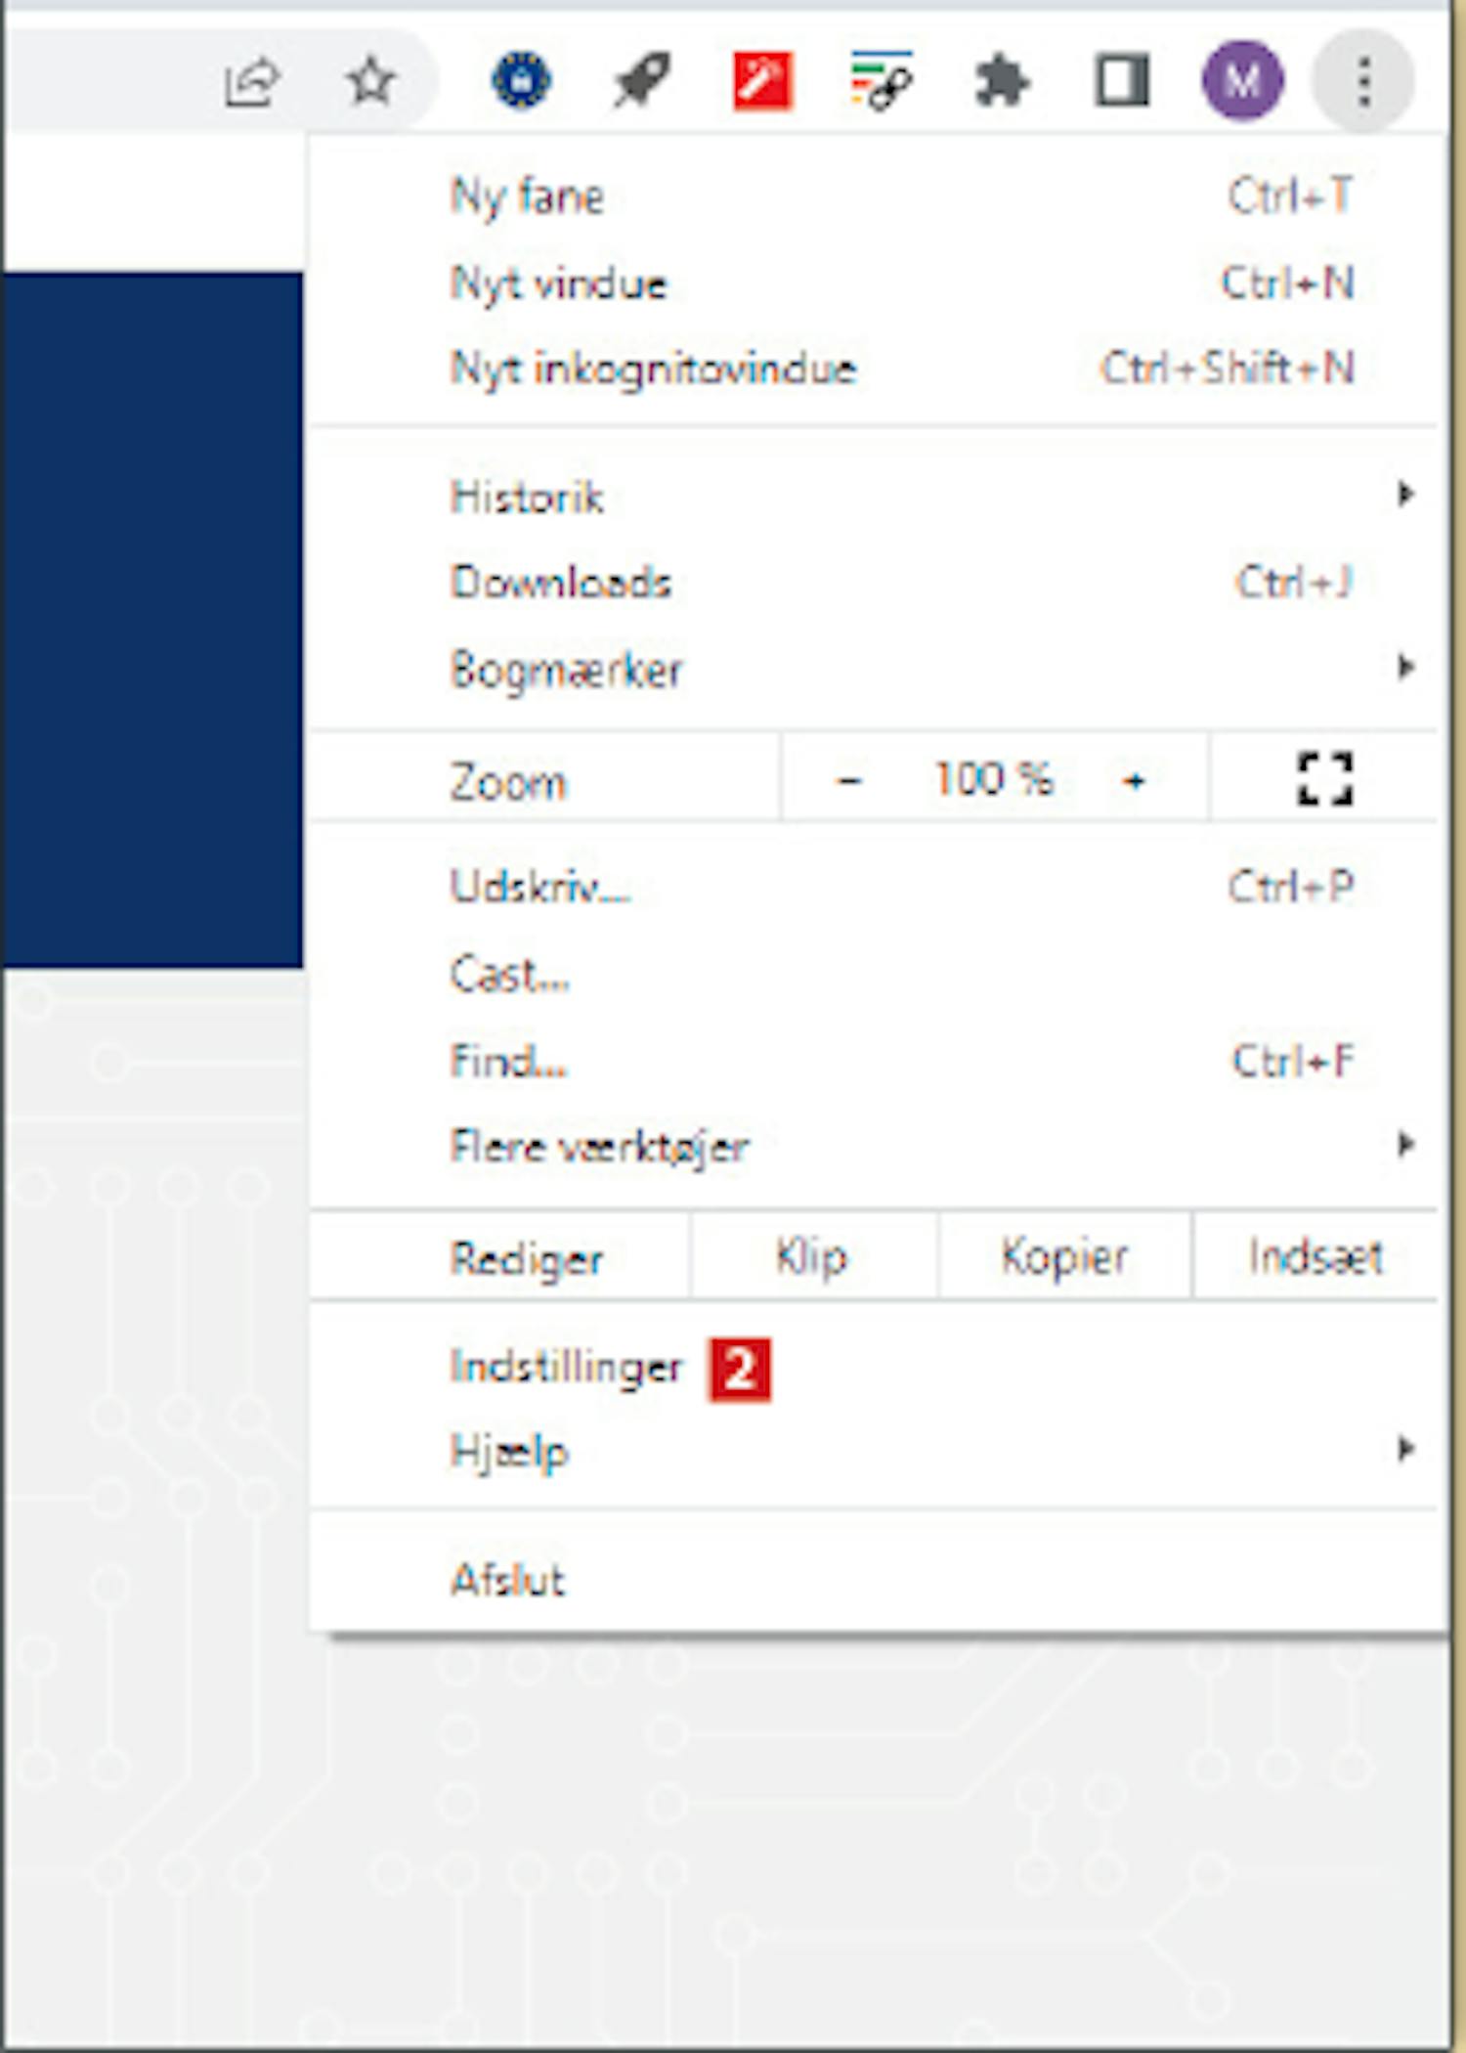Open the red pen extension icon
Image resolution: width=1466 pixels, height=2053 pixels.
(x=762, y=80)
